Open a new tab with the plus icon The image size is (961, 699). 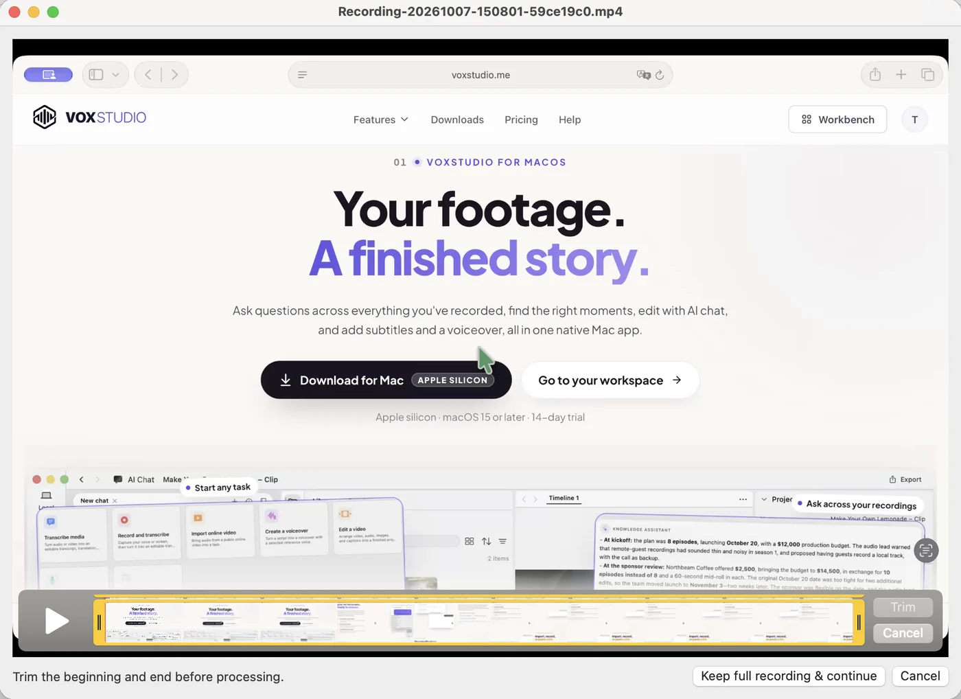(x=901, y=75)
